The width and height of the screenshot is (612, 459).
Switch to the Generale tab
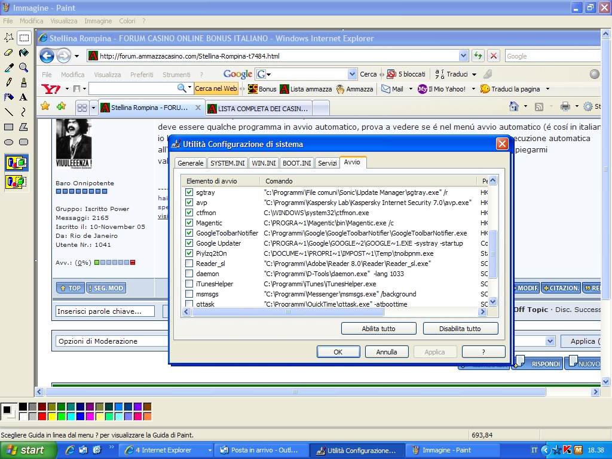pyautogui.click(x=191, y=163)
